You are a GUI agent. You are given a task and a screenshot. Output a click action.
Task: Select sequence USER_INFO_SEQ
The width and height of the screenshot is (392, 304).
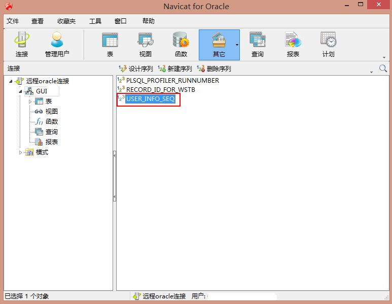[x=150, y=99]
